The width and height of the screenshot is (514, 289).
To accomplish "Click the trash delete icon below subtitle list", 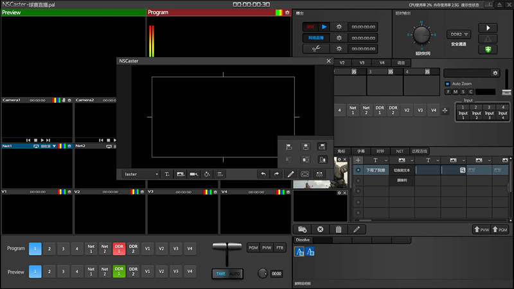I will click(339, 229).
